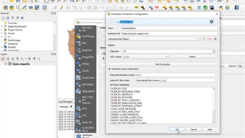Viewport: 245px width, 138px height.
Task: Add new authentication config green plus icon
Action: 215,39
